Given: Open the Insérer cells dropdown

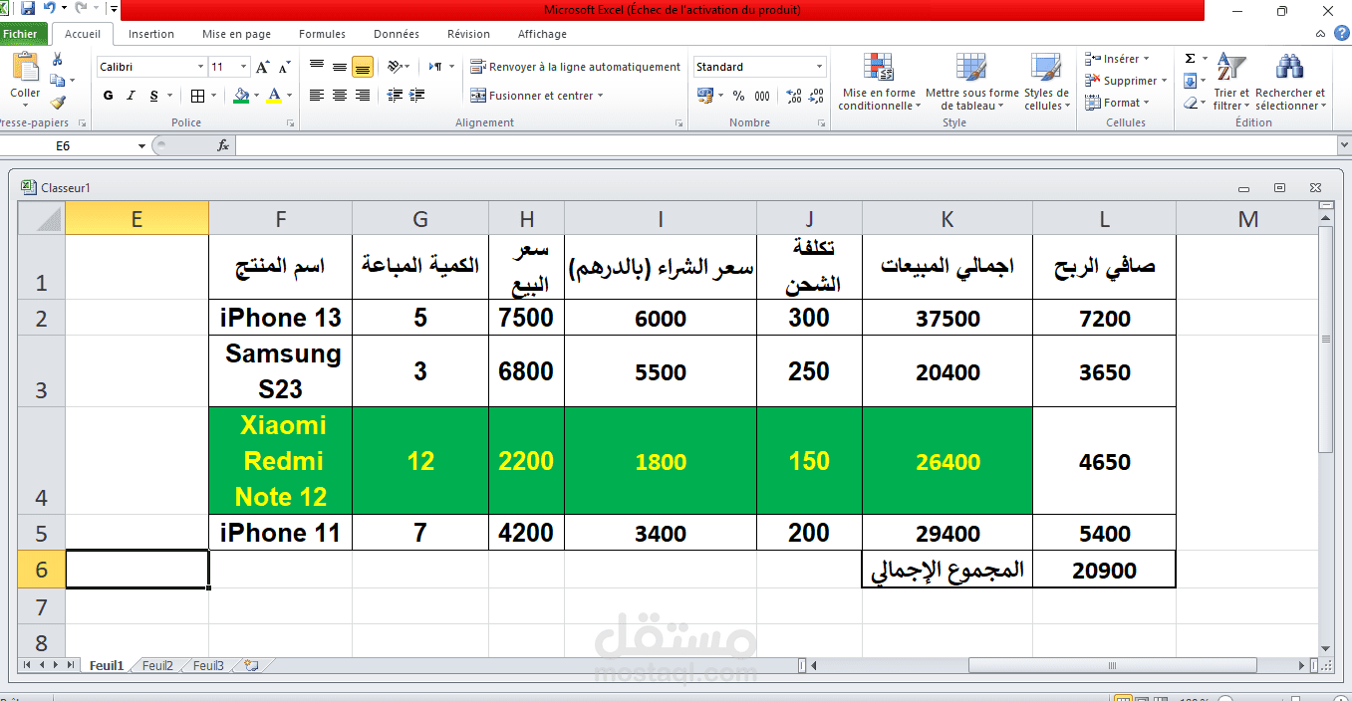Looking at the screenshot, I should [1118, 59].
